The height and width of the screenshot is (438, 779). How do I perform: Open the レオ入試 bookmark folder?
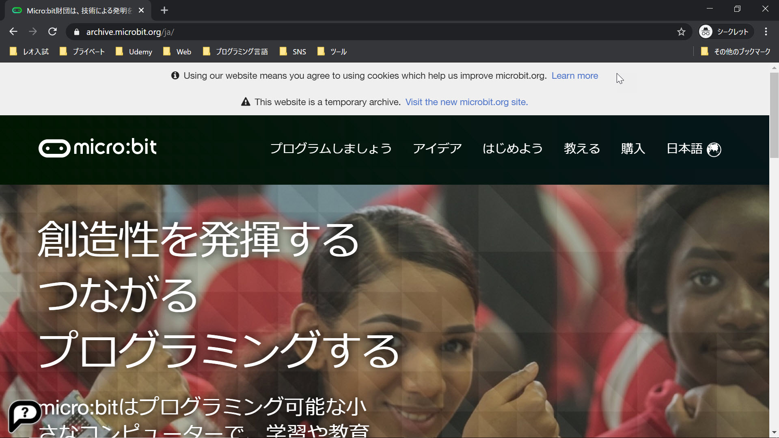(x=29, y=52)
